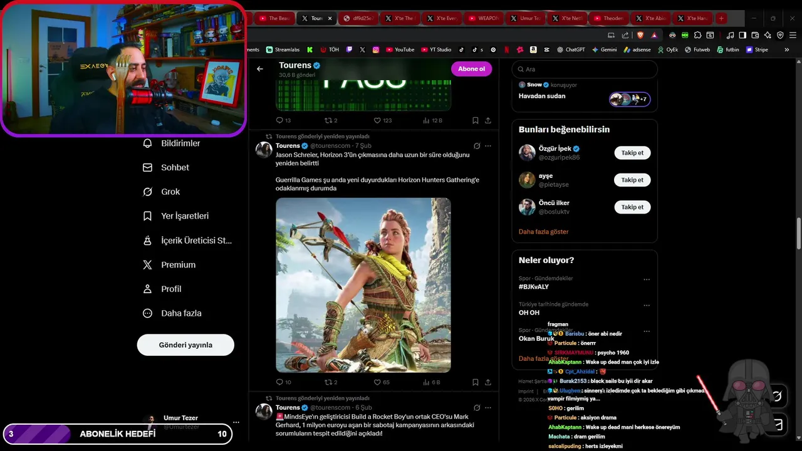Click the Brave Rewards triangle icon
The width and height of the screenshot is (802, 451).
click(x=654, y=35)
